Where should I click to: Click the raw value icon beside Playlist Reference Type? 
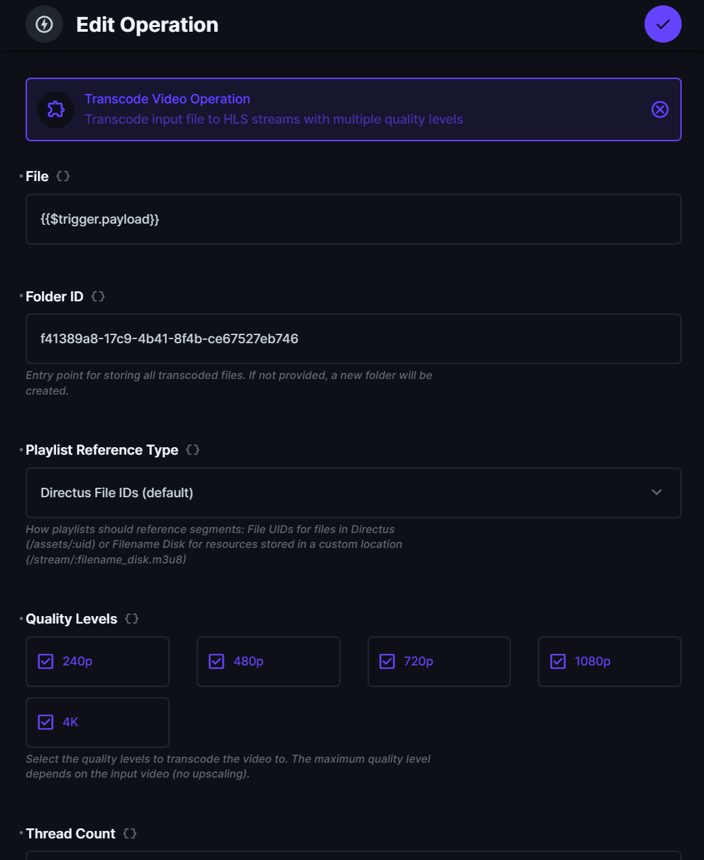(192, 449)
